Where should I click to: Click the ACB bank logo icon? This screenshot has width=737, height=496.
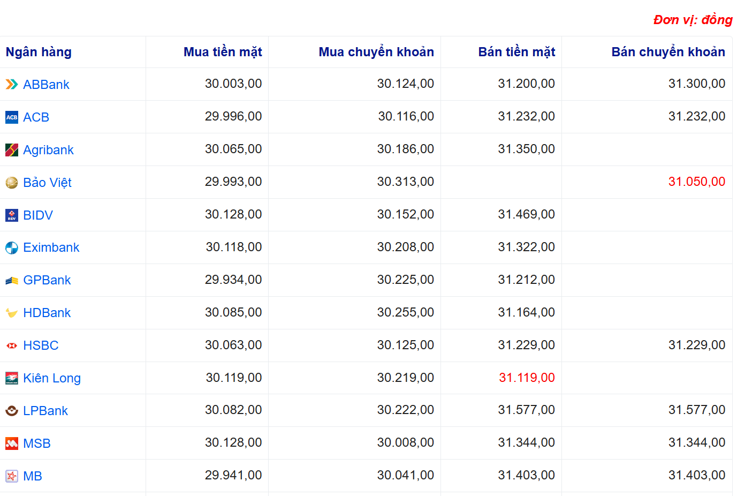12,117
